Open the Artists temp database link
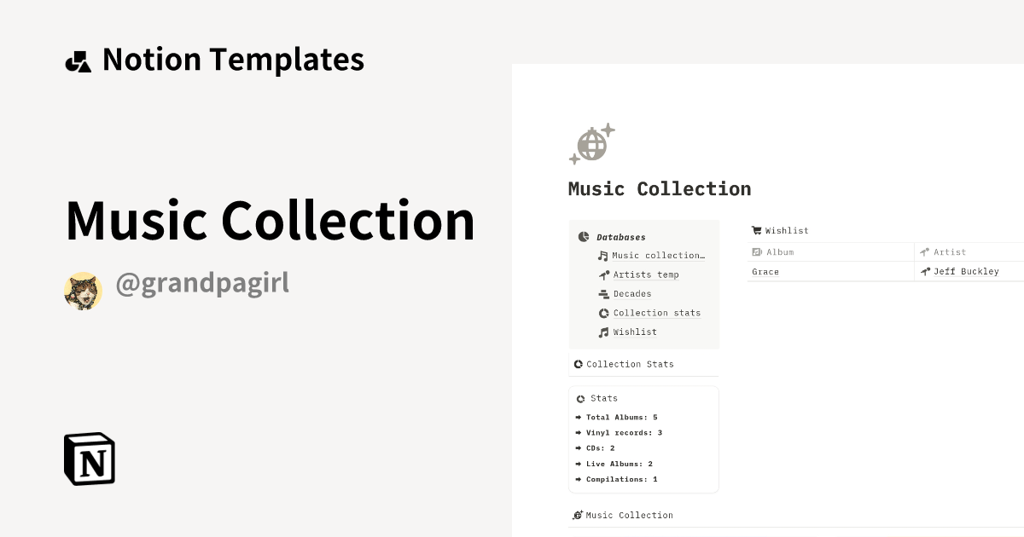The height and width of the screenshot is (537, 1024). point(646,274)
